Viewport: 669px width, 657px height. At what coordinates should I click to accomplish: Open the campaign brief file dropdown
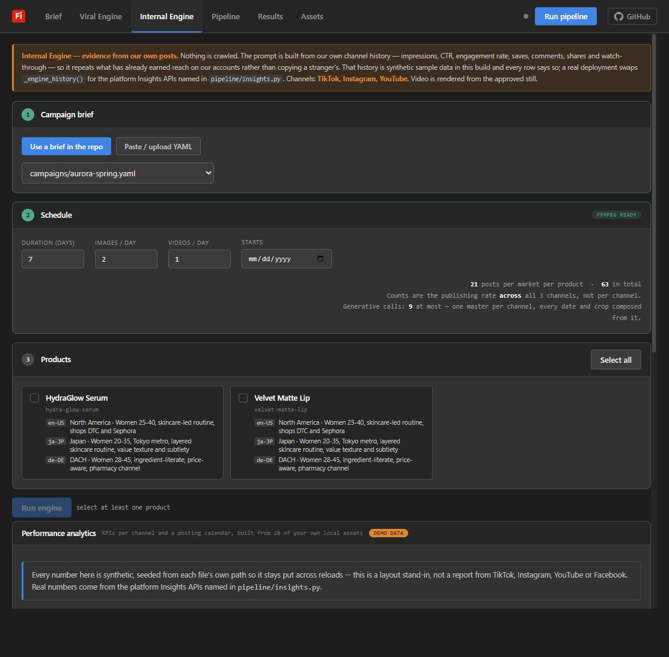click(118, 173)
